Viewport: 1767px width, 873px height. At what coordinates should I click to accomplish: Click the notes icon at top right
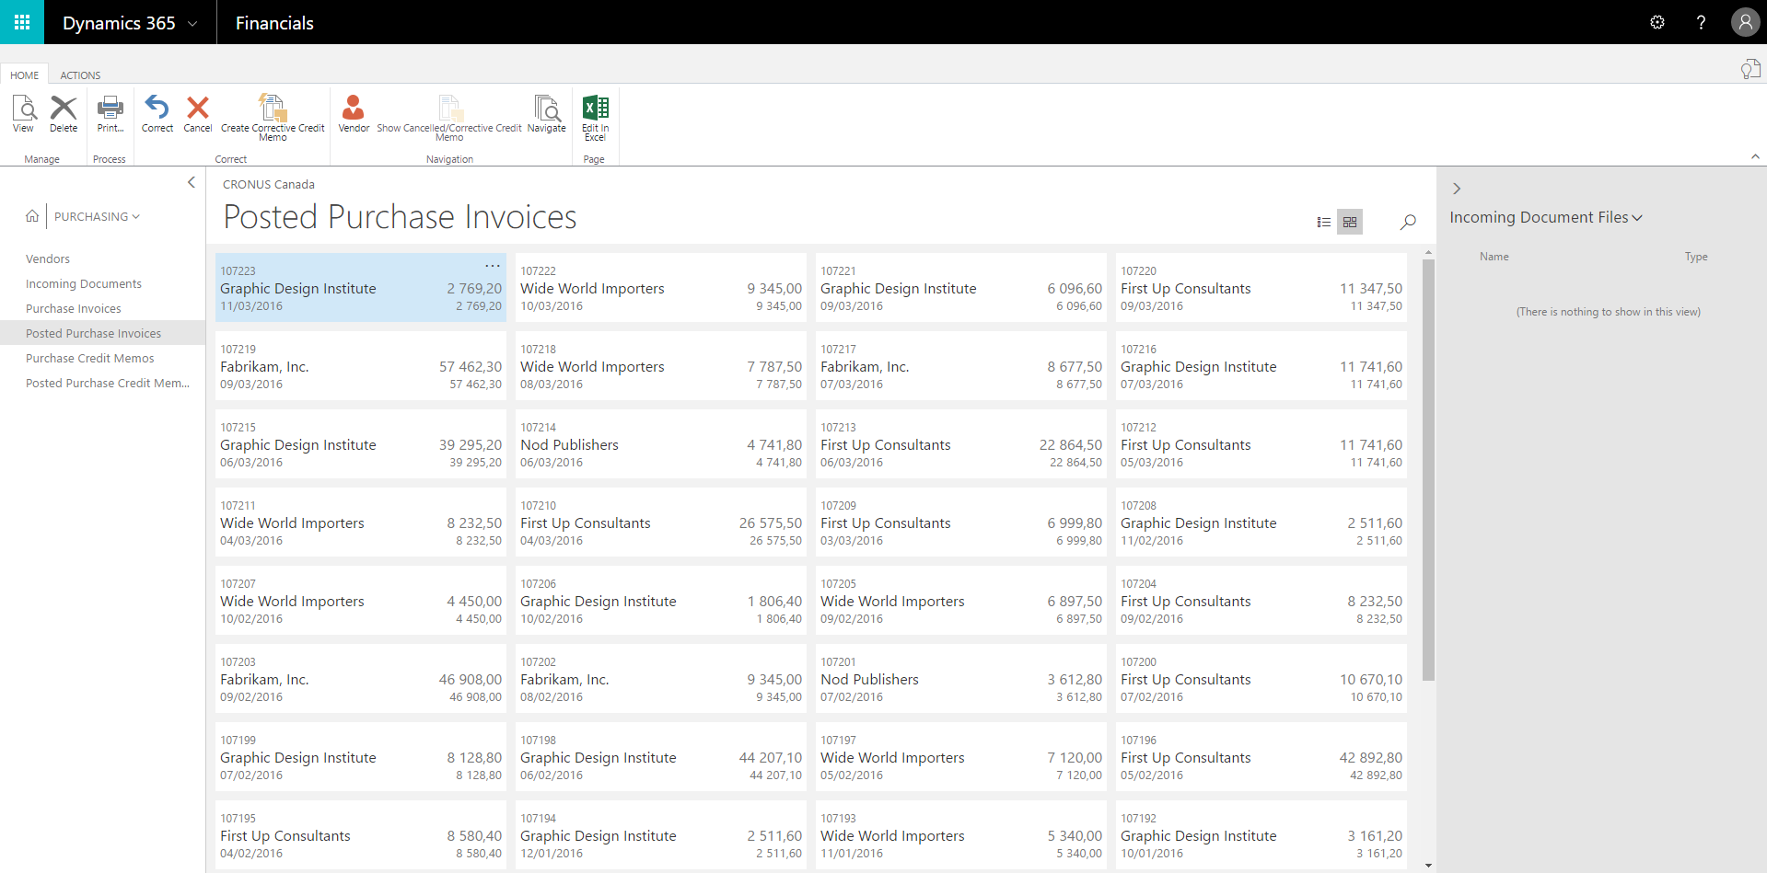[1750, 69]
